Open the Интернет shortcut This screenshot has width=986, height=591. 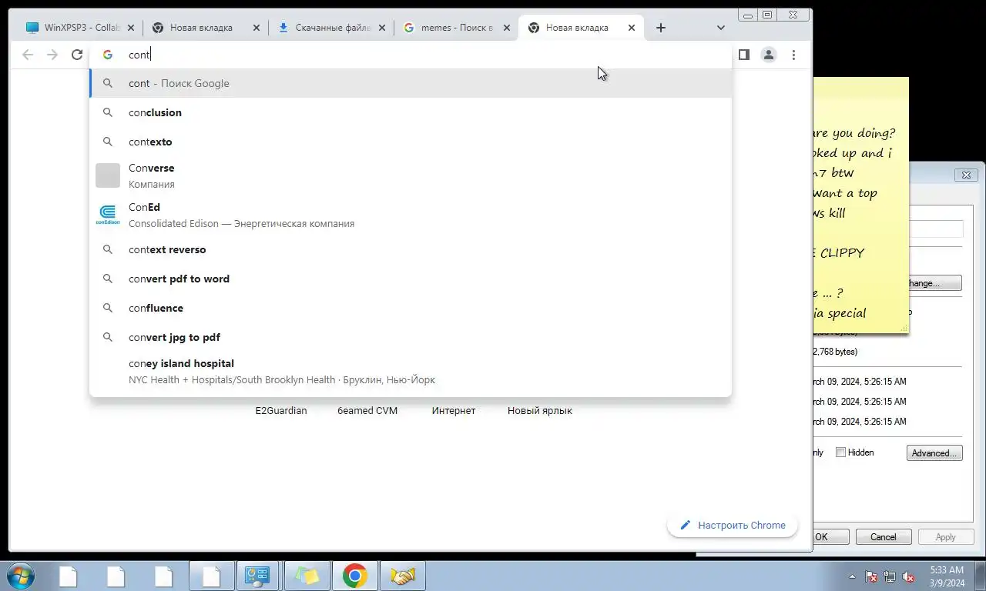pyautogui.click(x=454, y=411)
